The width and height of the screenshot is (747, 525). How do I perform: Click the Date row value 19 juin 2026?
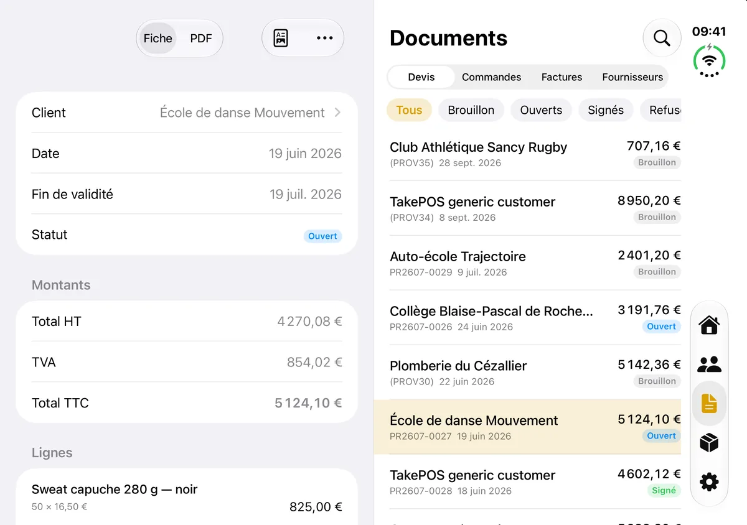pyautogui.click(x=305, y=154)
